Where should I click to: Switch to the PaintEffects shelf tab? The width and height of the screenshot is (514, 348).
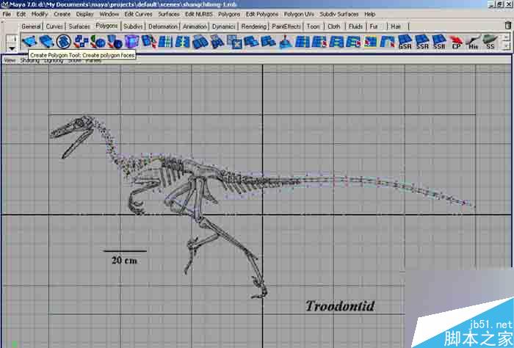click(286, 26)
